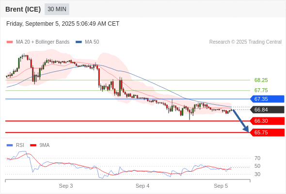Click the green 68.25 resistance label

click(x=261, y=80)
